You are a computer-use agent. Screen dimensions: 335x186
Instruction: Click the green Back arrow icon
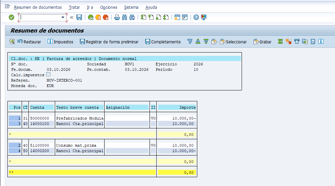(x=91, y=17)
